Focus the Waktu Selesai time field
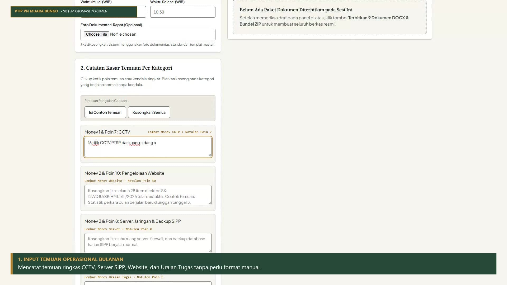Viewport: 507px width, 285px height. click(x=183, y=12)
